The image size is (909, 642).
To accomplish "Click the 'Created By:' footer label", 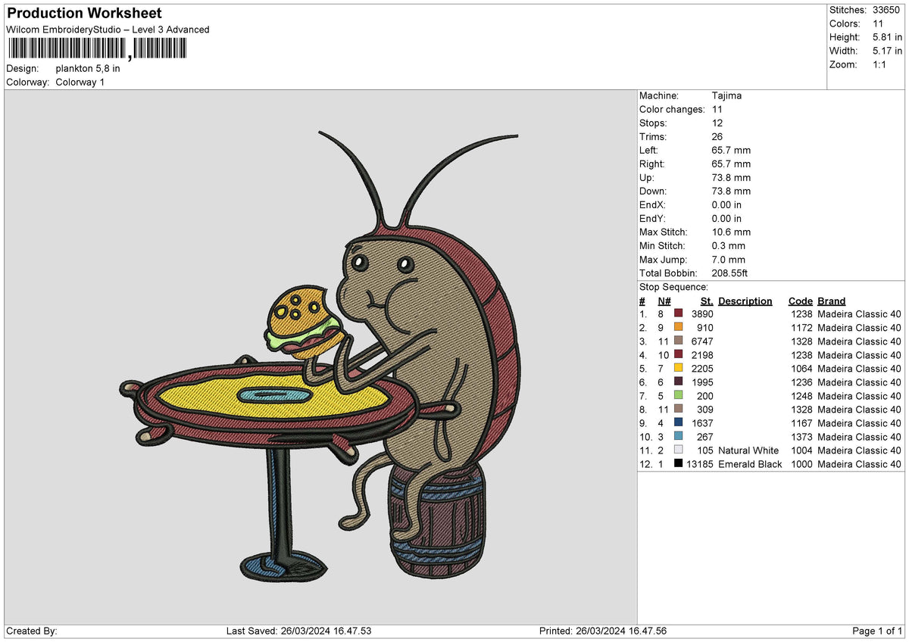I will [x=32, y=631].
